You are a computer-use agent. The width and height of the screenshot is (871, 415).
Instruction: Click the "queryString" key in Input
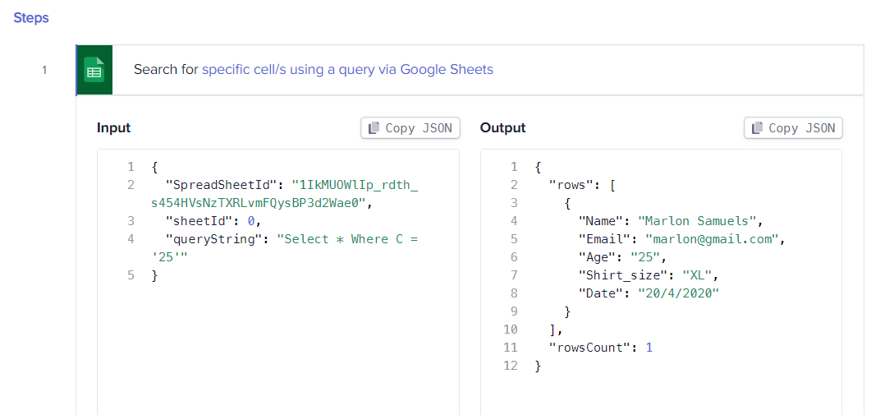point(216,239)
